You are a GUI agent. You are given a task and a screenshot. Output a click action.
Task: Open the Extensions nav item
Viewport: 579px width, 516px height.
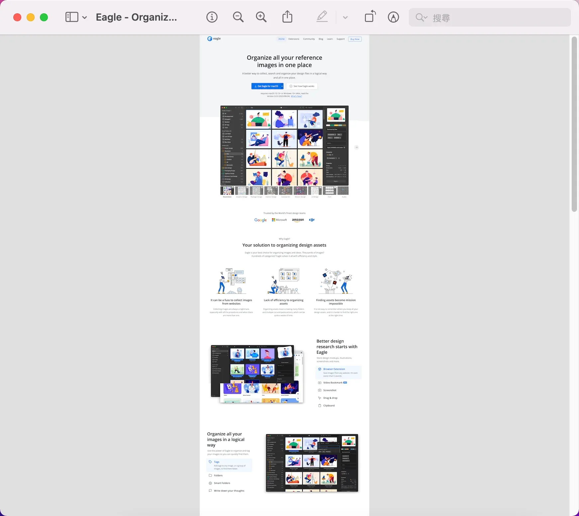[294, 39]
